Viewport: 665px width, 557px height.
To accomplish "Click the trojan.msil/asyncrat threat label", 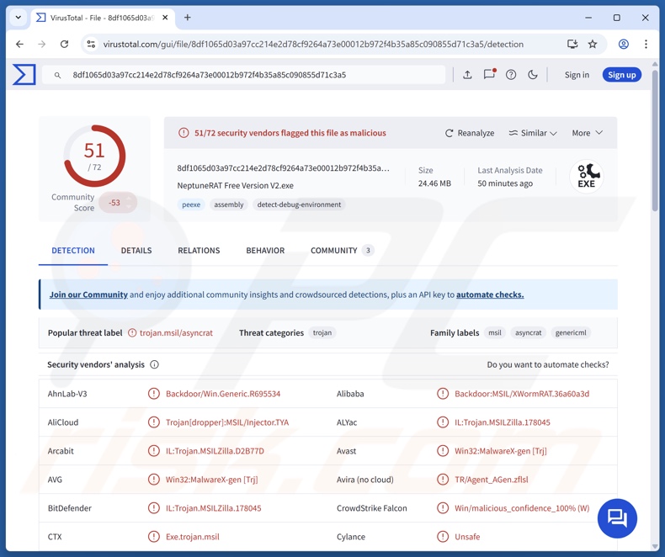I will tap(176, 332).
